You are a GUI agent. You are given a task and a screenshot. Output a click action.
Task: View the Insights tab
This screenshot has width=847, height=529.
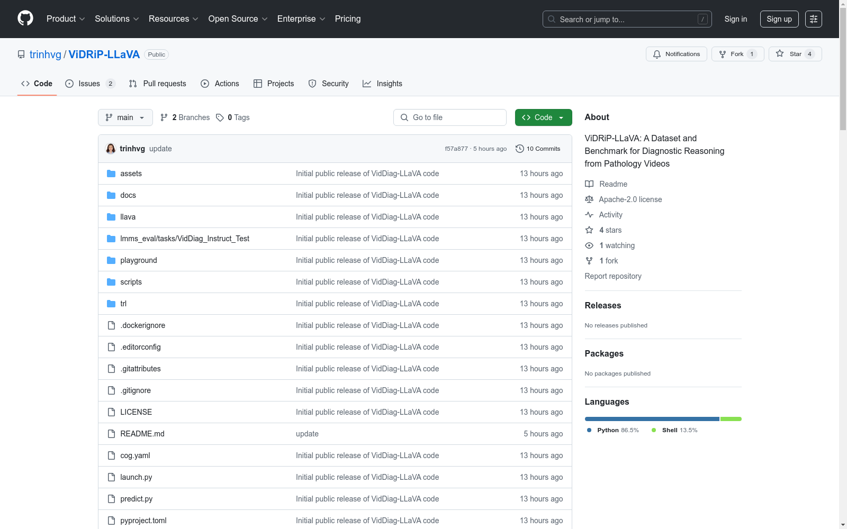(382, 84)
